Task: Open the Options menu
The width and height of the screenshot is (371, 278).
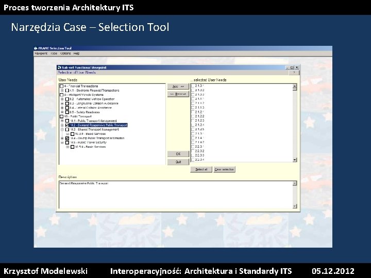Action: (x=65, y=54)
